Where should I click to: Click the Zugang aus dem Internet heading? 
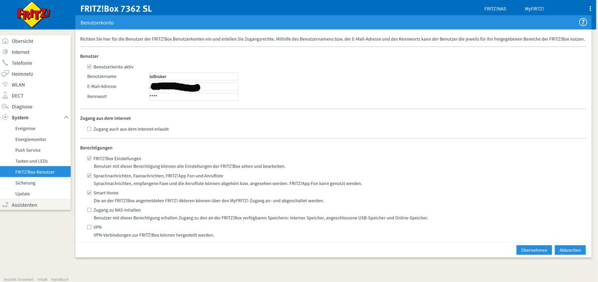coord(105,118)
